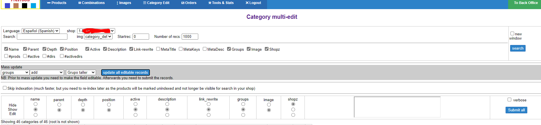Click the search button
Viewport: 541px width, 125px height.
pyautogui.click(x=518, y=48)
